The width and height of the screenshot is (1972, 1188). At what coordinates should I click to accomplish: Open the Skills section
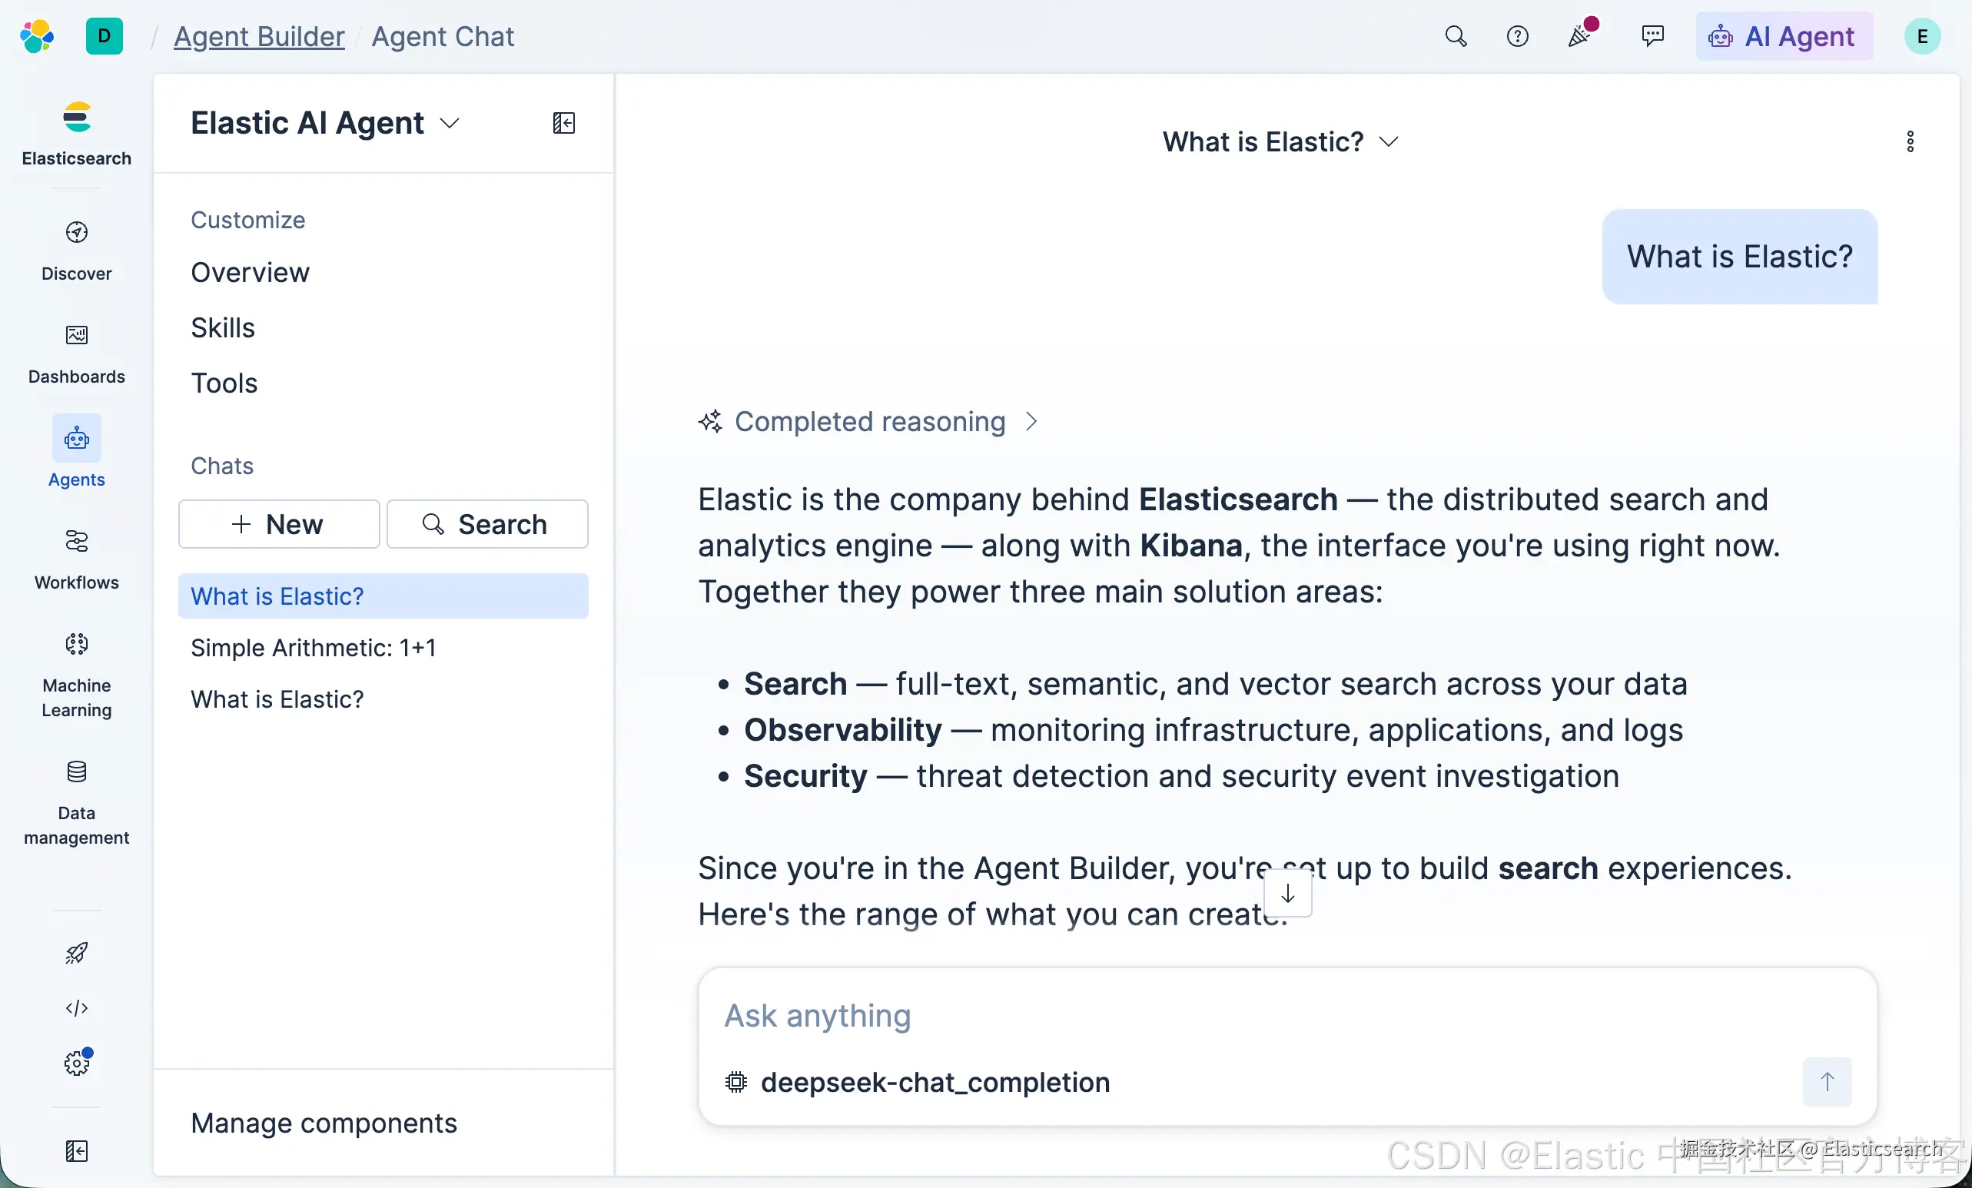(223, 327)
